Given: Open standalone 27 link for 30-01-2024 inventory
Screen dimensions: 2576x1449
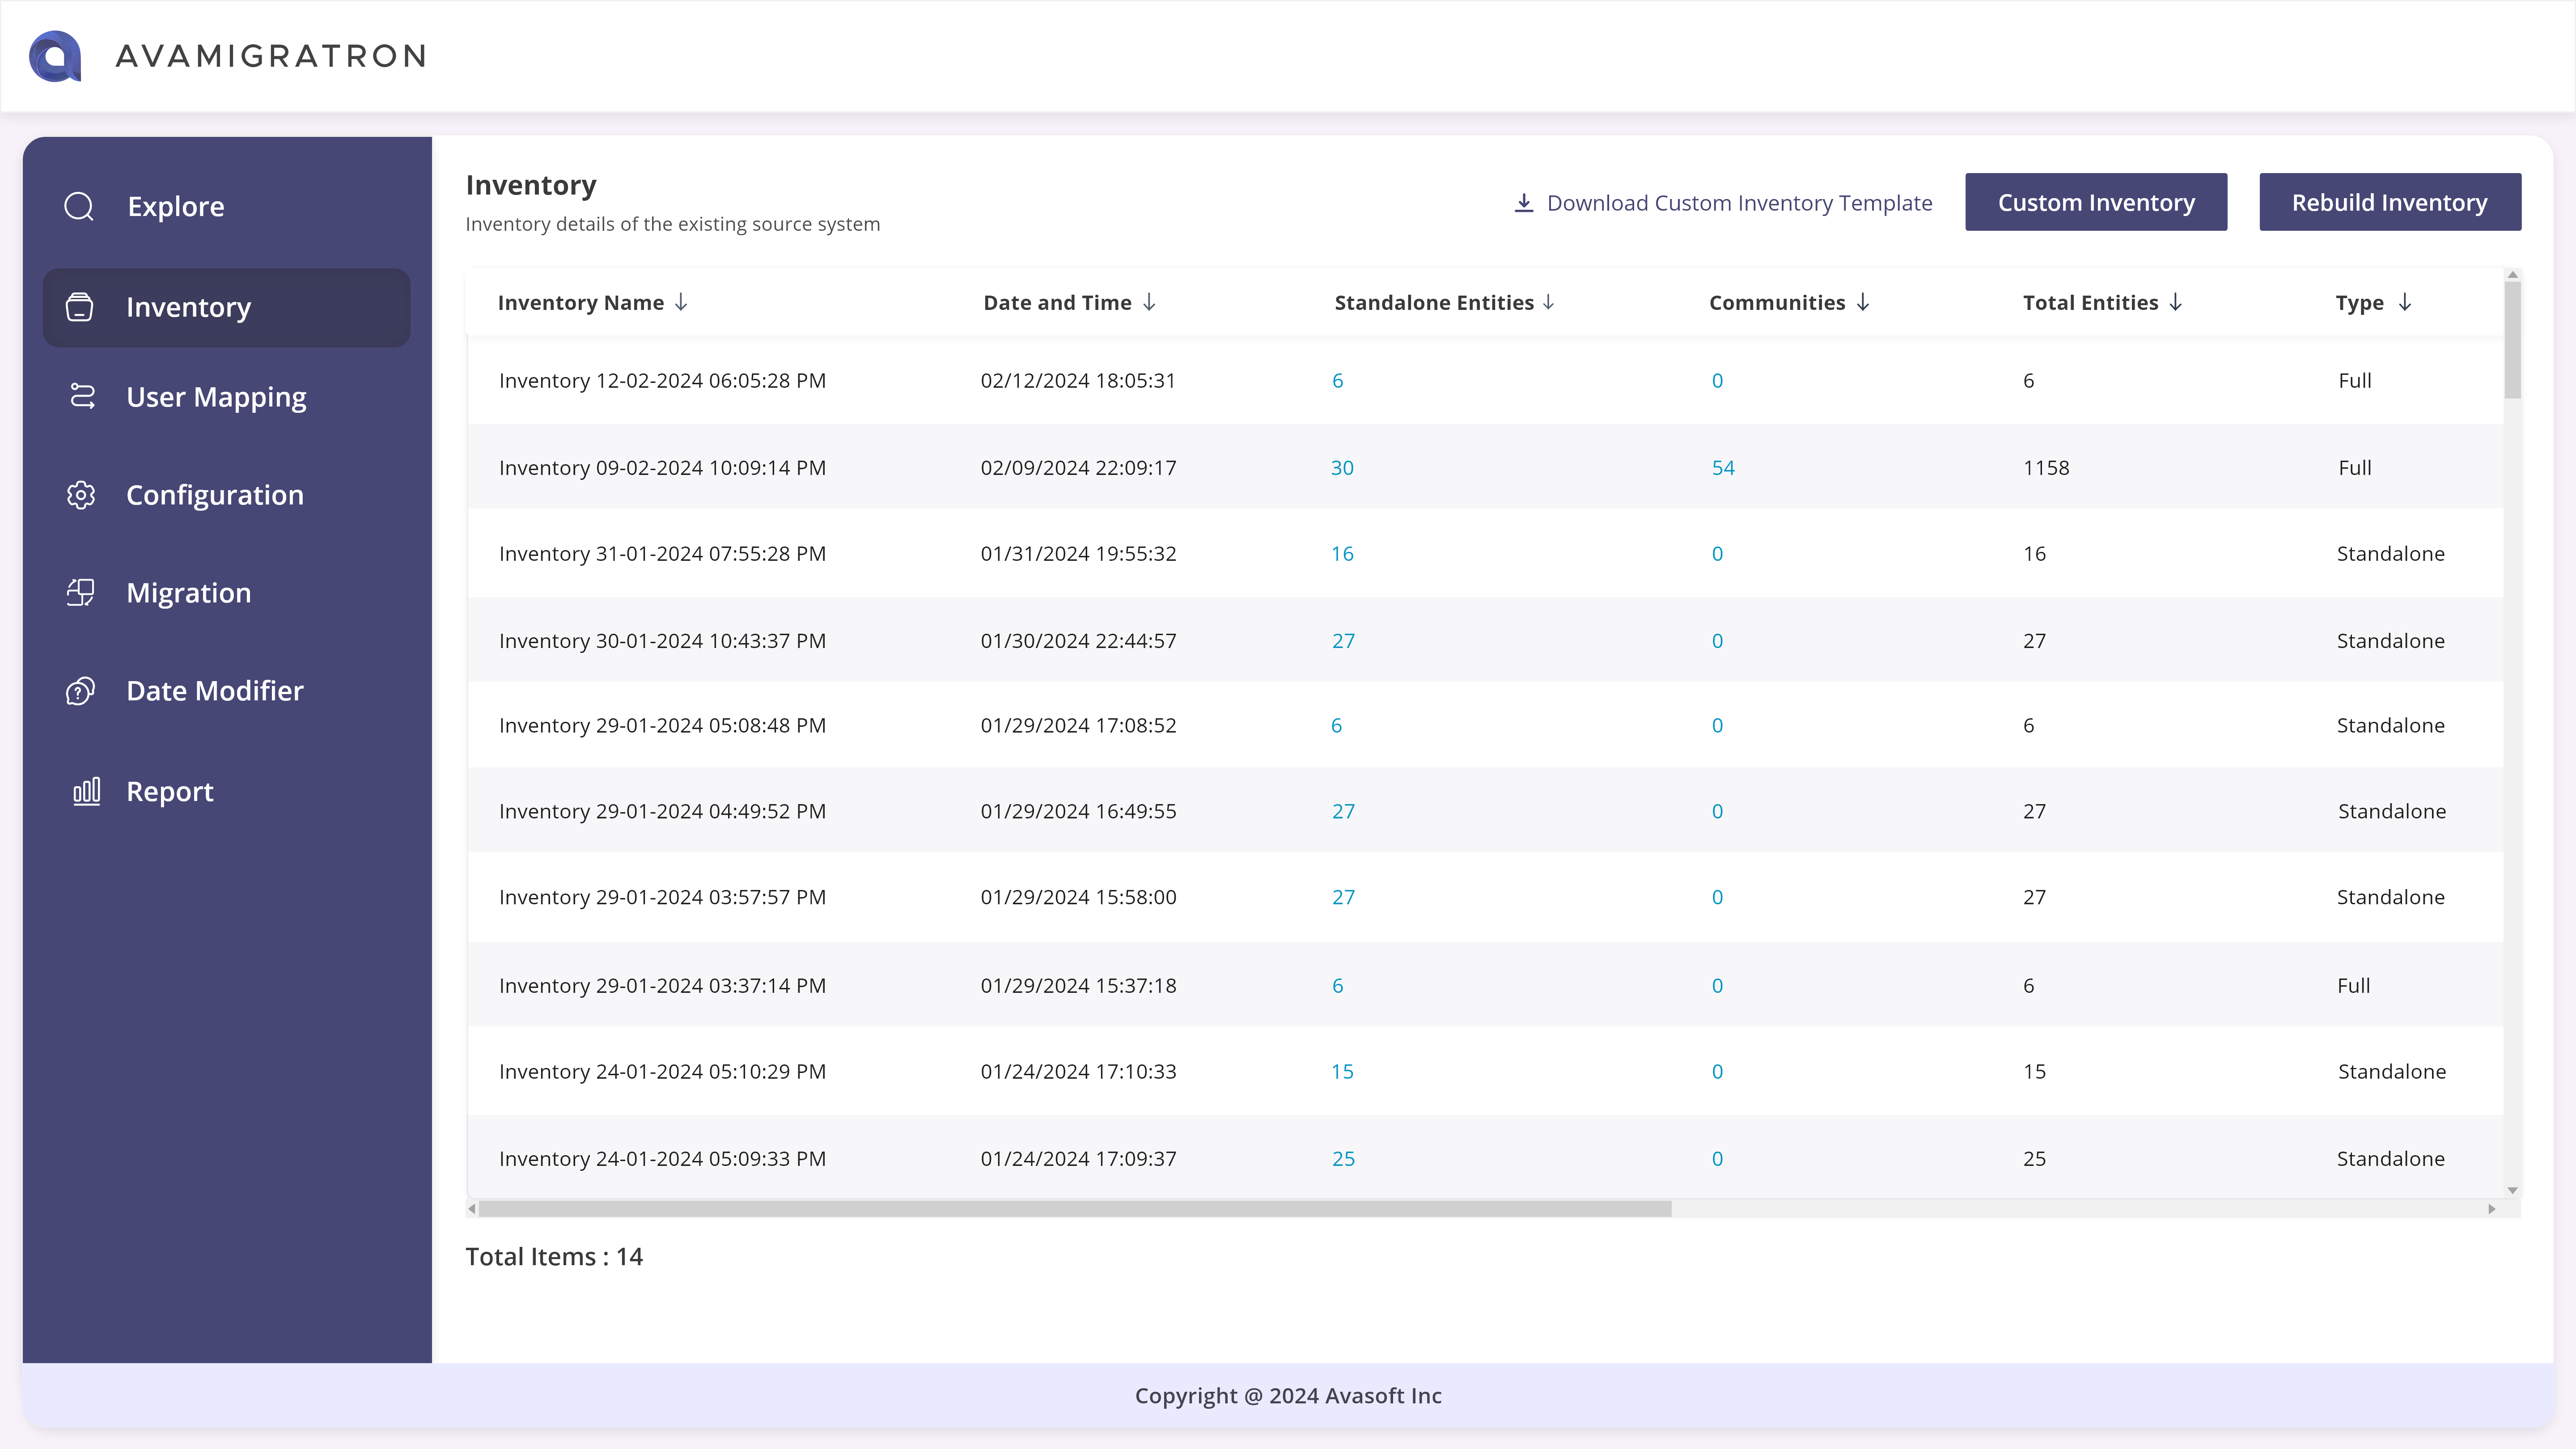Looking at the screenshot, I should 1343,641.
